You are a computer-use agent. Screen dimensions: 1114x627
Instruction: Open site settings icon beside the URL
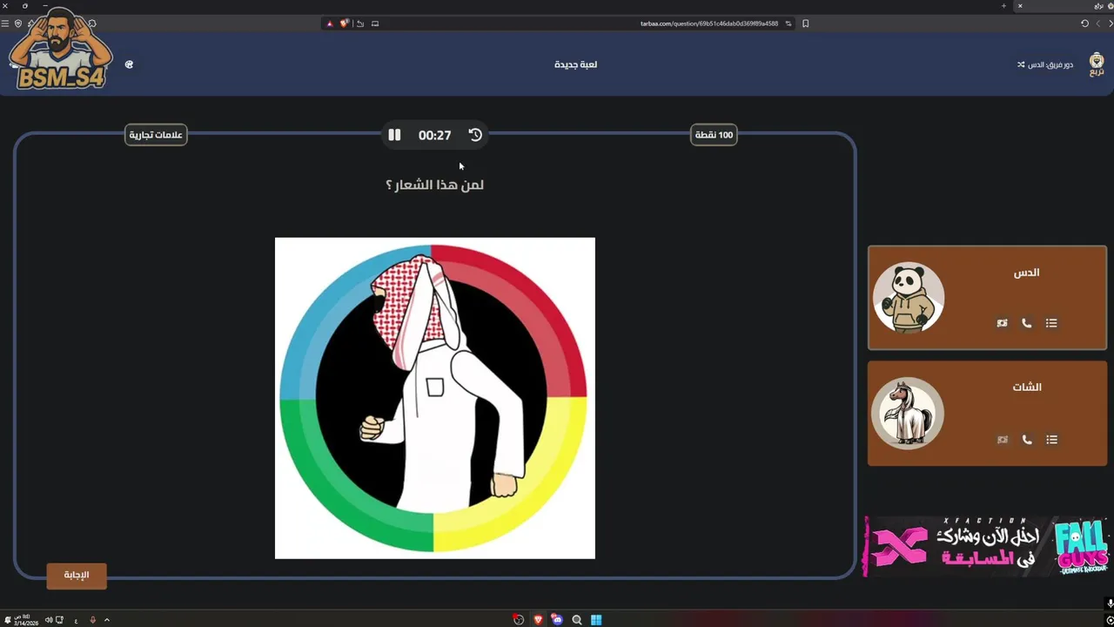[789, 24]
